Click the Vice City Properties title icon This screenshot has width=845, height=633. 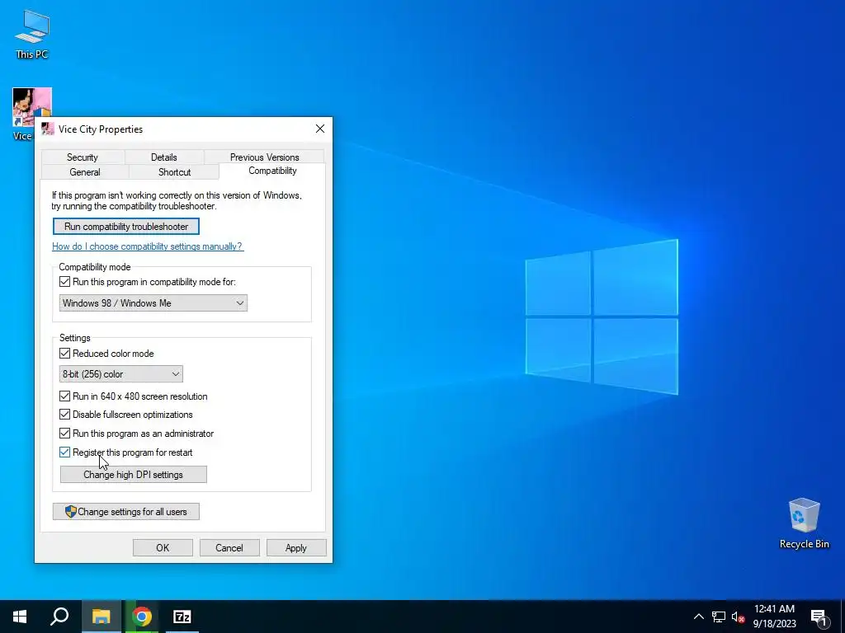(x=47, y=129)
